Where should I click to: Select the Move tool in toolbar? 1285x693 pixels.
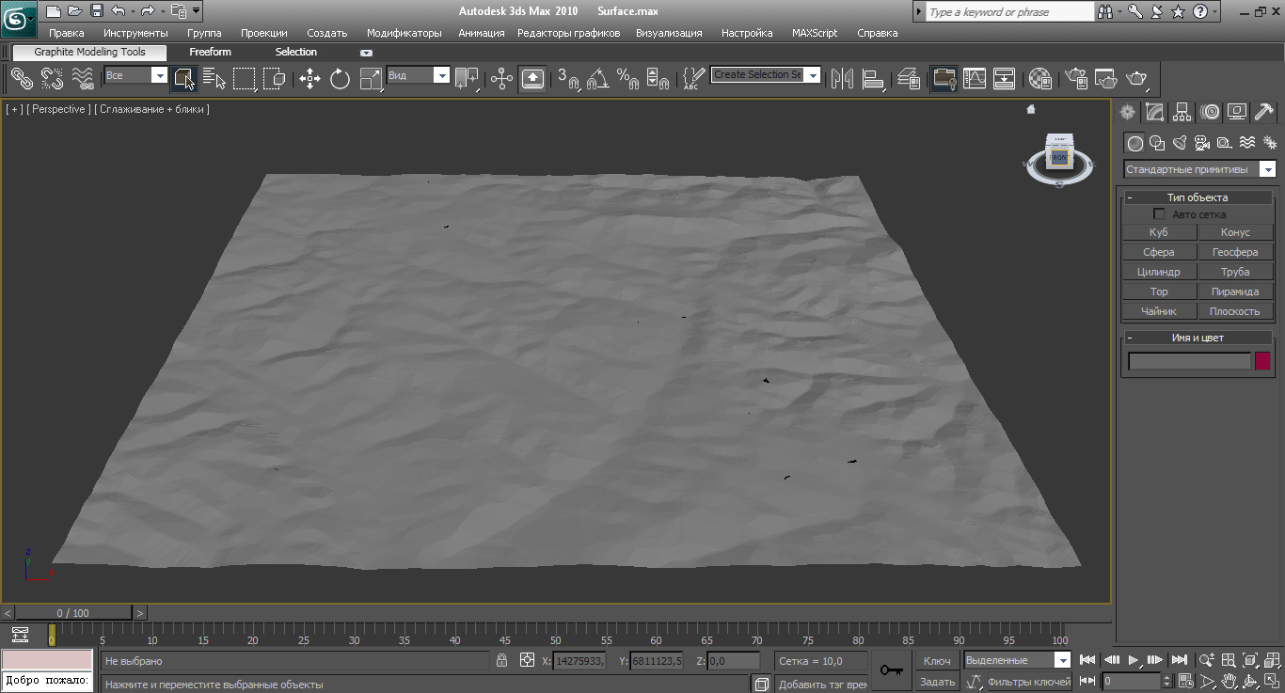pyautogui.click(x=309, y=79)
